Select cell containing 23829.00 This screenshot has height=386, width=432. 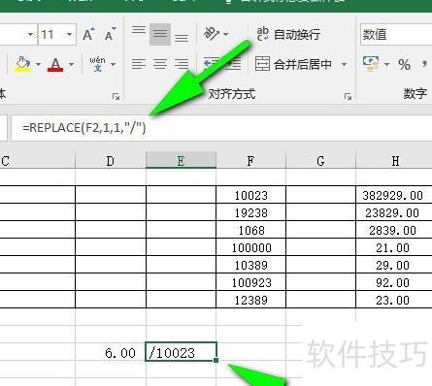coord(394,212)
